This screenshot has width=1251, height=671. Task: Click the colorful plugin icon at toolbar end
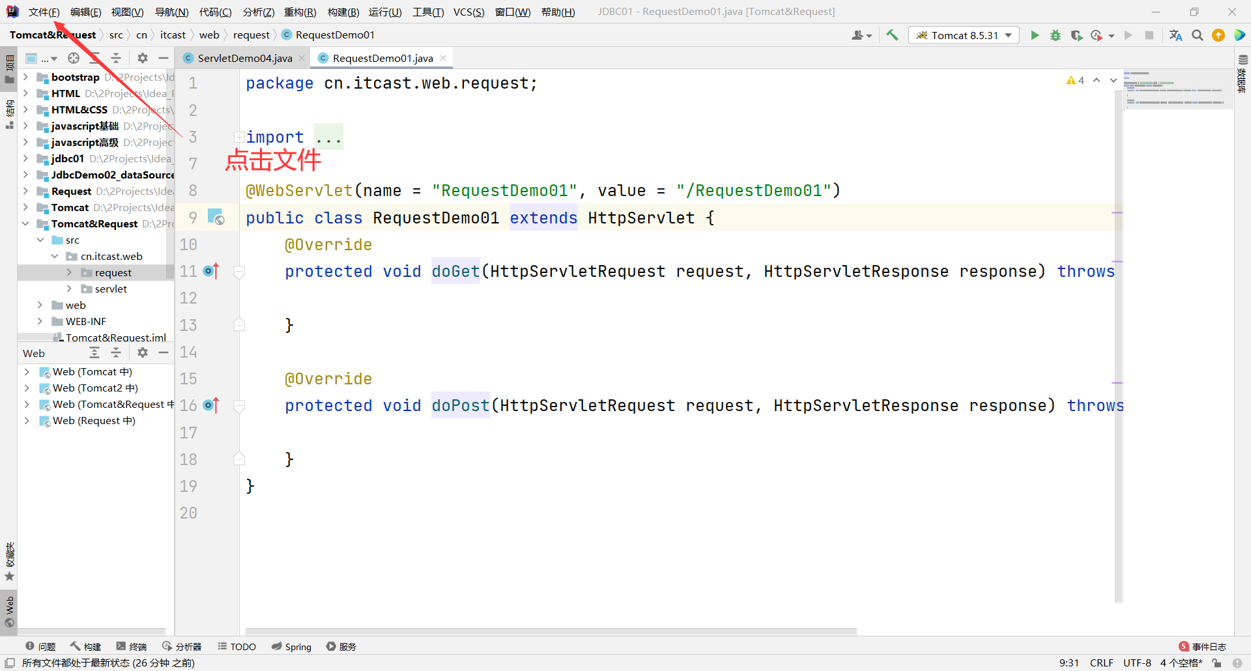click(1239, 35)
